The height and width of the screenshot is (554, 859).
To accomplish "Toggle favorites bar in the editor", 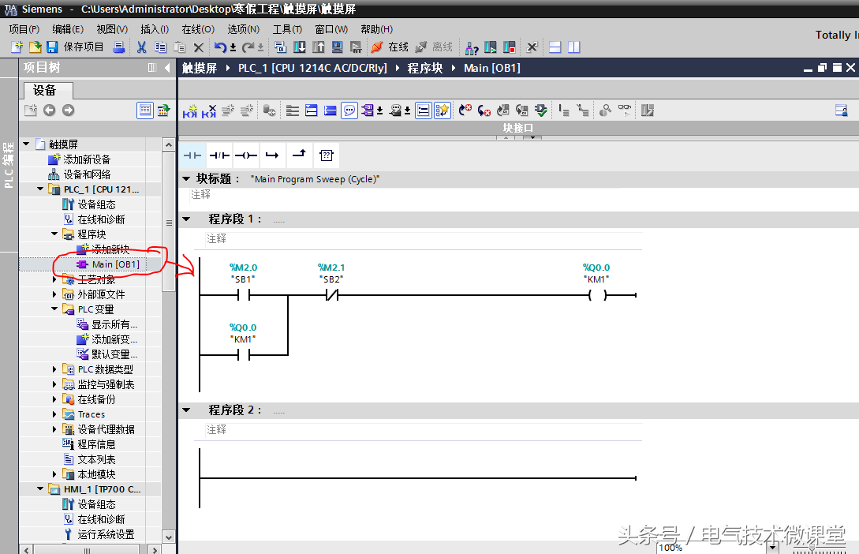I will 442,110.
